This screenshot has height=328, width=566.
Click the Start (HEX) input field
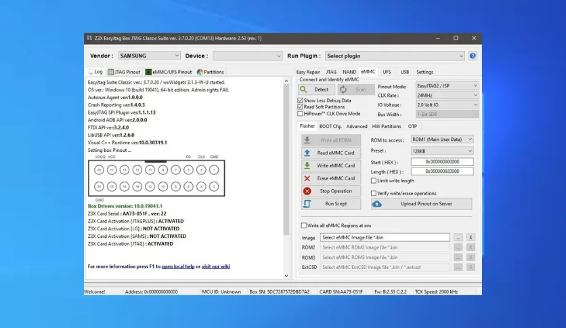click(x=442, y=162)
